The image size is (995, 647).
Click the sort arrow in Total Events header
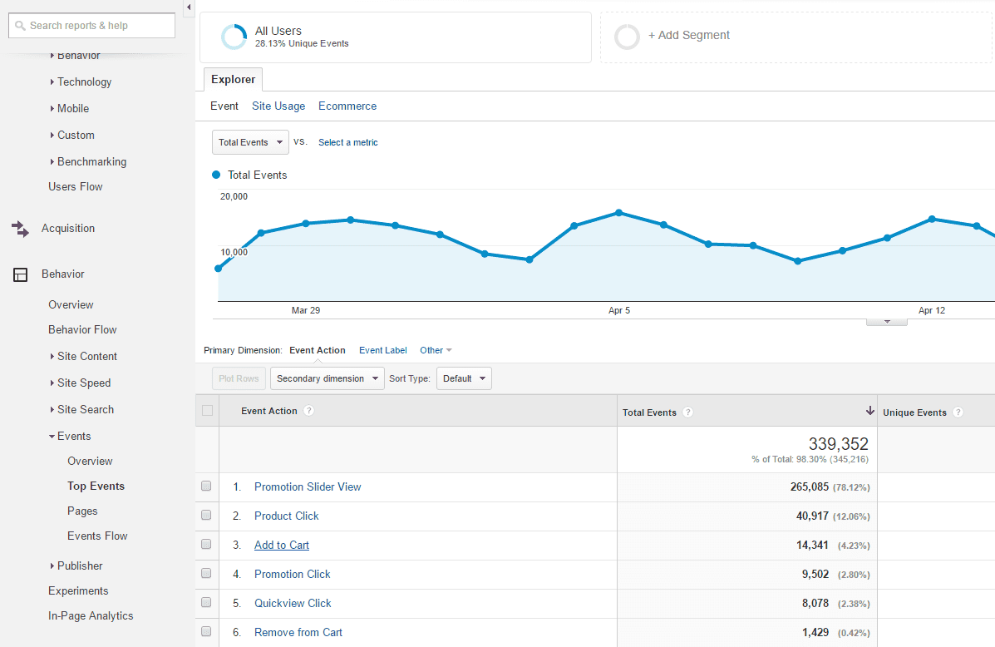point(869,411)
